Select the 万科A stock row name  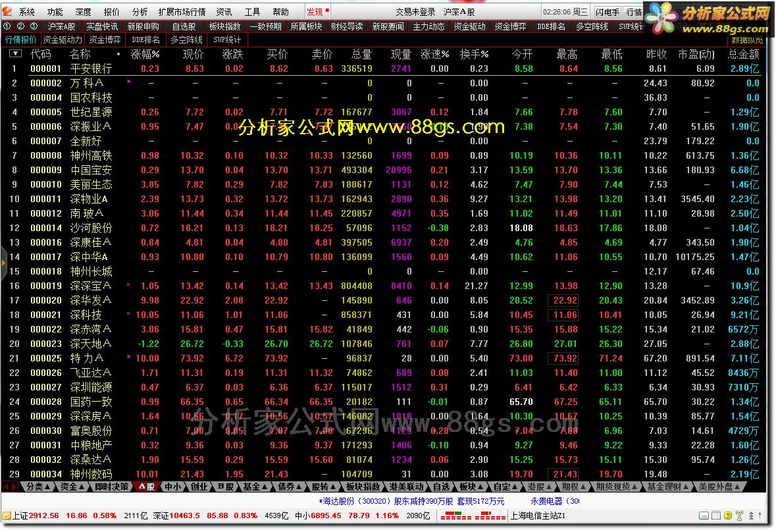click(x=87, y=83)
